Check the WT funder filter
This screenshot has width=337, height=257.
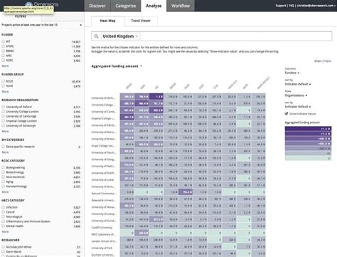coord(3,41)
